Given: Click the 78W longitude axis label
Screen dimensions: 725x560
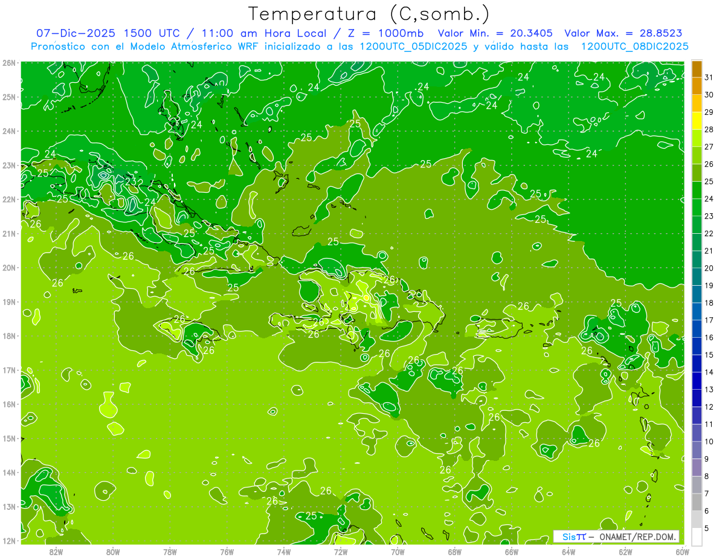Looking at the screenshot, I should [x=170, y=552].
